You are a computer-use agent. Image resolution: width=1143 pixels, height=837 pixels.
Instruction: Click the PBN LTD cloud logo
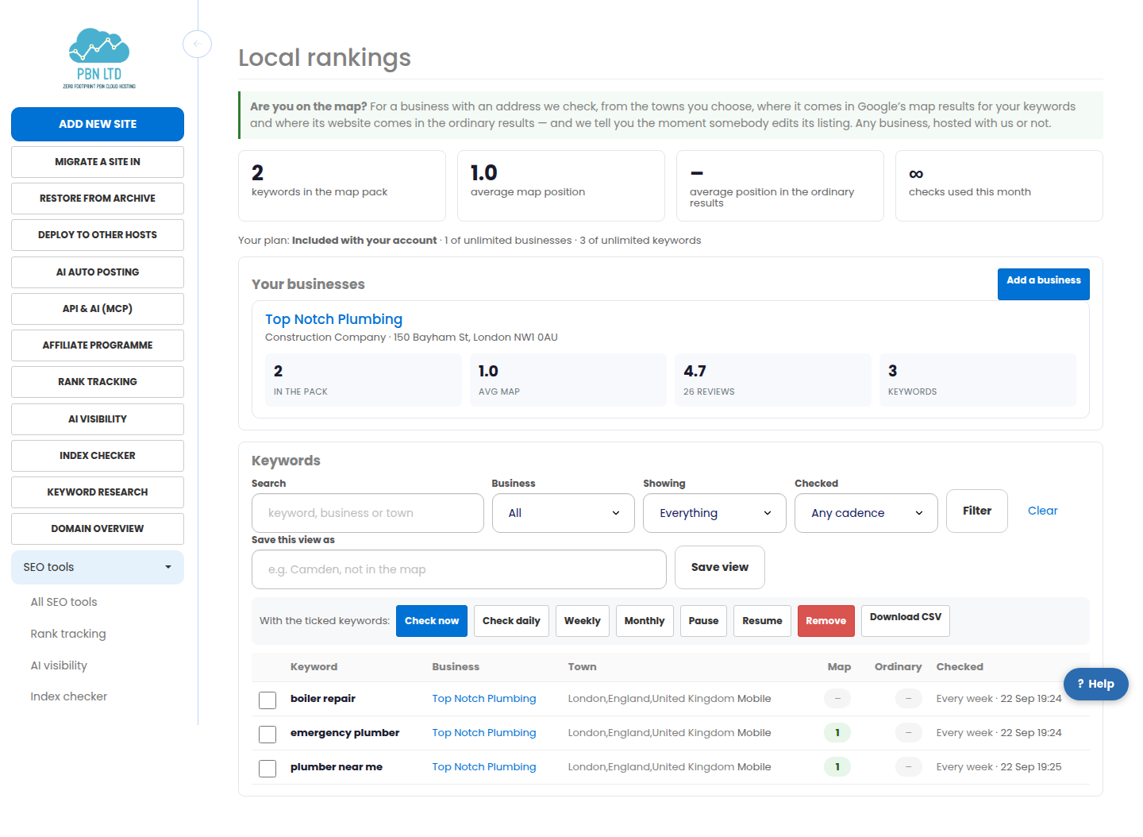98,58
